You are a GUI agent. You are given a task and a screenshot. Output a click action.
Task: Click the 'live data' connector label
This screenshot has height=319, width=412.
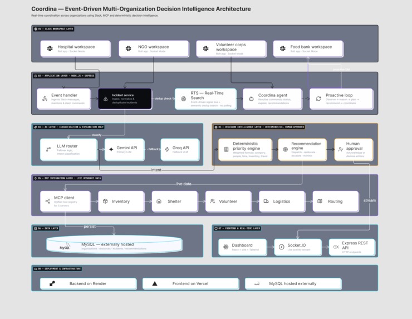click(x=184, y=184)
